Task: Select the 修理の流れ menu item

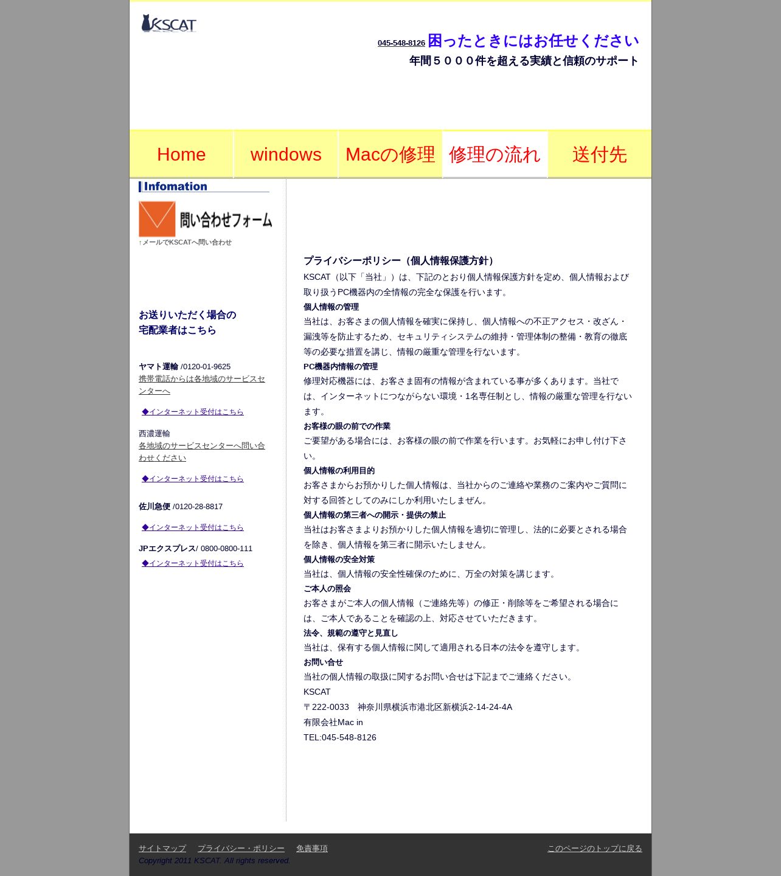Action: point(495,155)
